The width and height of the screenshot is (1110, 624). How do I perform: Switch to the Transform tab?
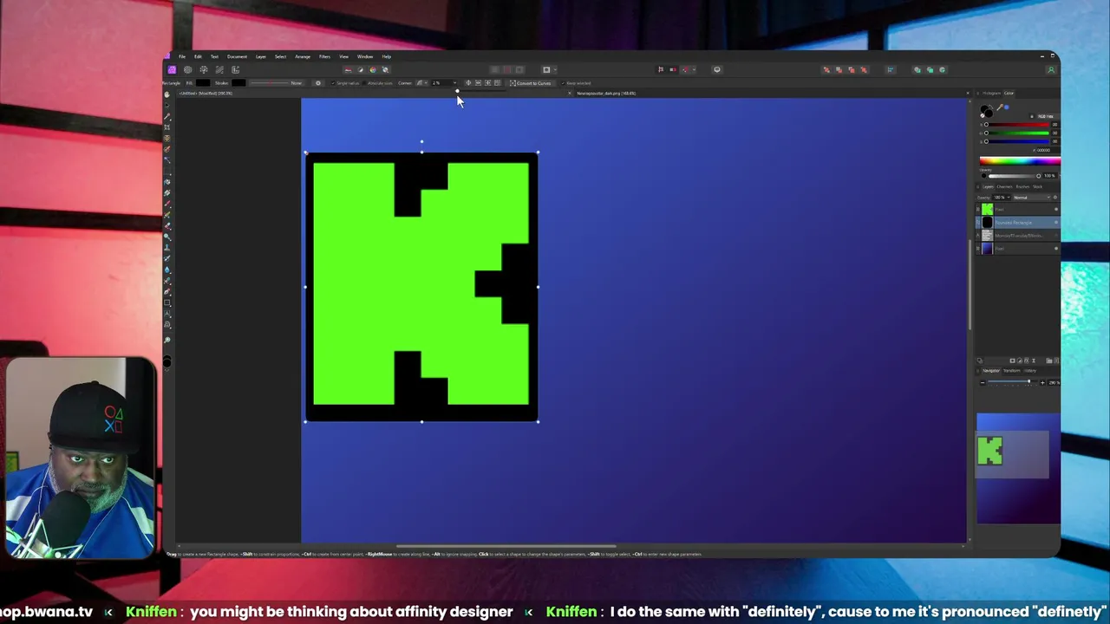pos(1012,371)
